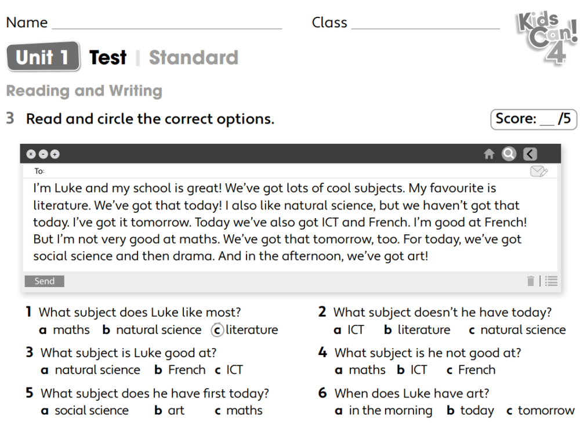Click the minus icon in the window controls

click(x=43, y=154)
